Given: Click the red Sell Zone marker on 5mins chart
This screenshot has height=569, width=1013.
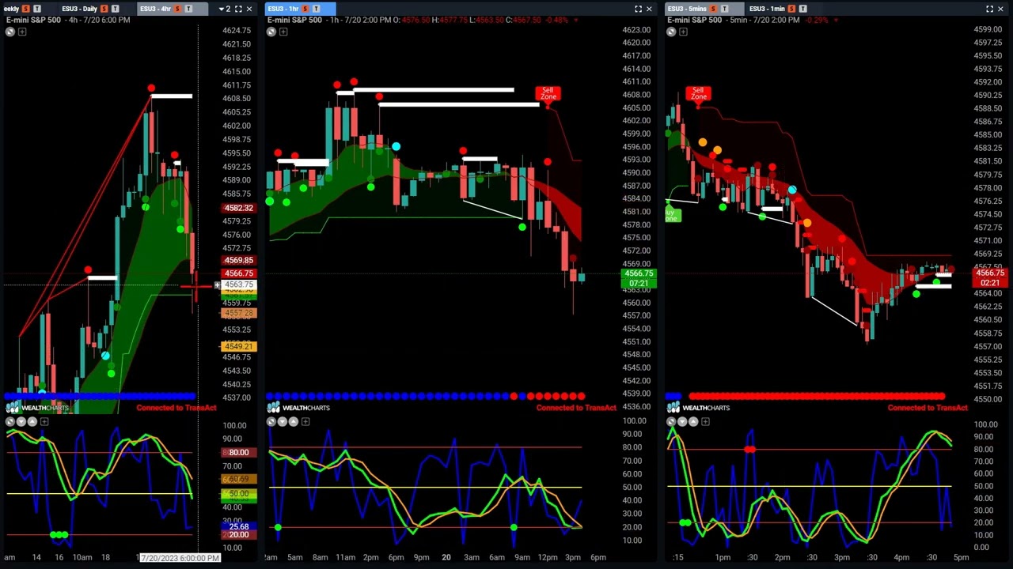Looking at the screenshot, I should pos(698,94).
